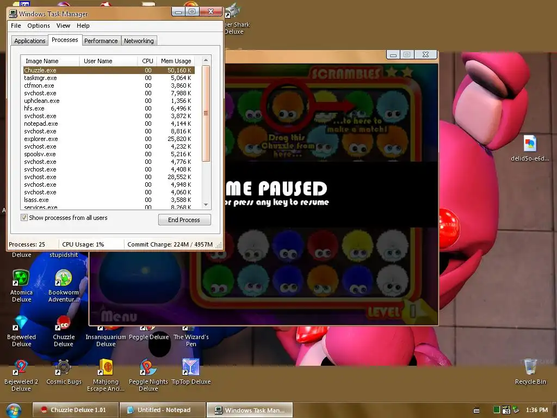
Task: Click the green CPU meter tray icon
Action: coord(497,410)
